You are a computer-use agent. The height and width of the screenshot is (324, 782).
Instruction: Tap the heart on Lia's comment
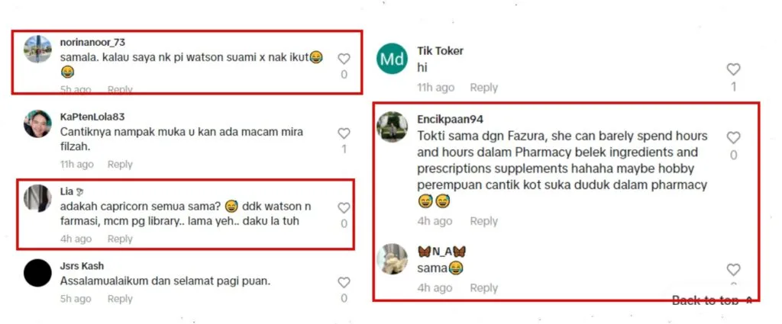[x=344, y=208]
